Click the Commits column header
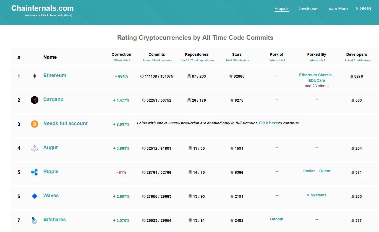Image resolution: width=379 pixels, height=232 pixels. click(x=156, y=54)
